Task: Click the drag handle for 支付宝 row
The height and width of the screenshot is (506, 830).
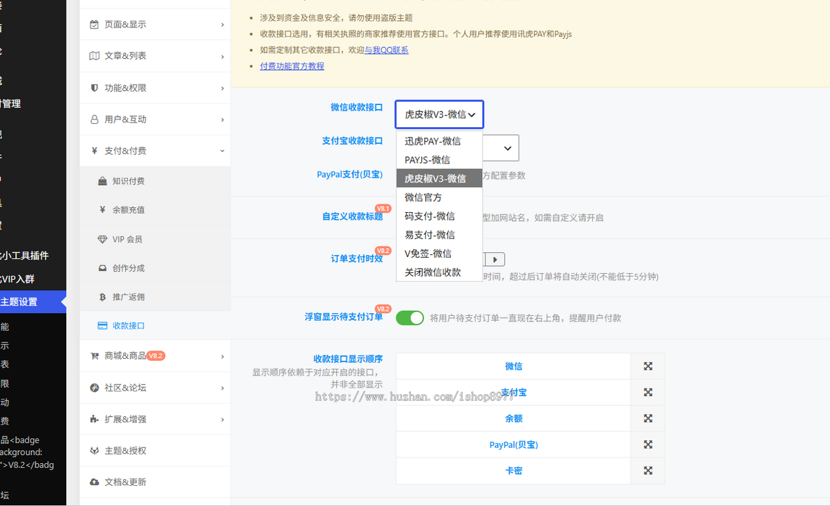Action: pyautogui.click(x=648, y=393)
